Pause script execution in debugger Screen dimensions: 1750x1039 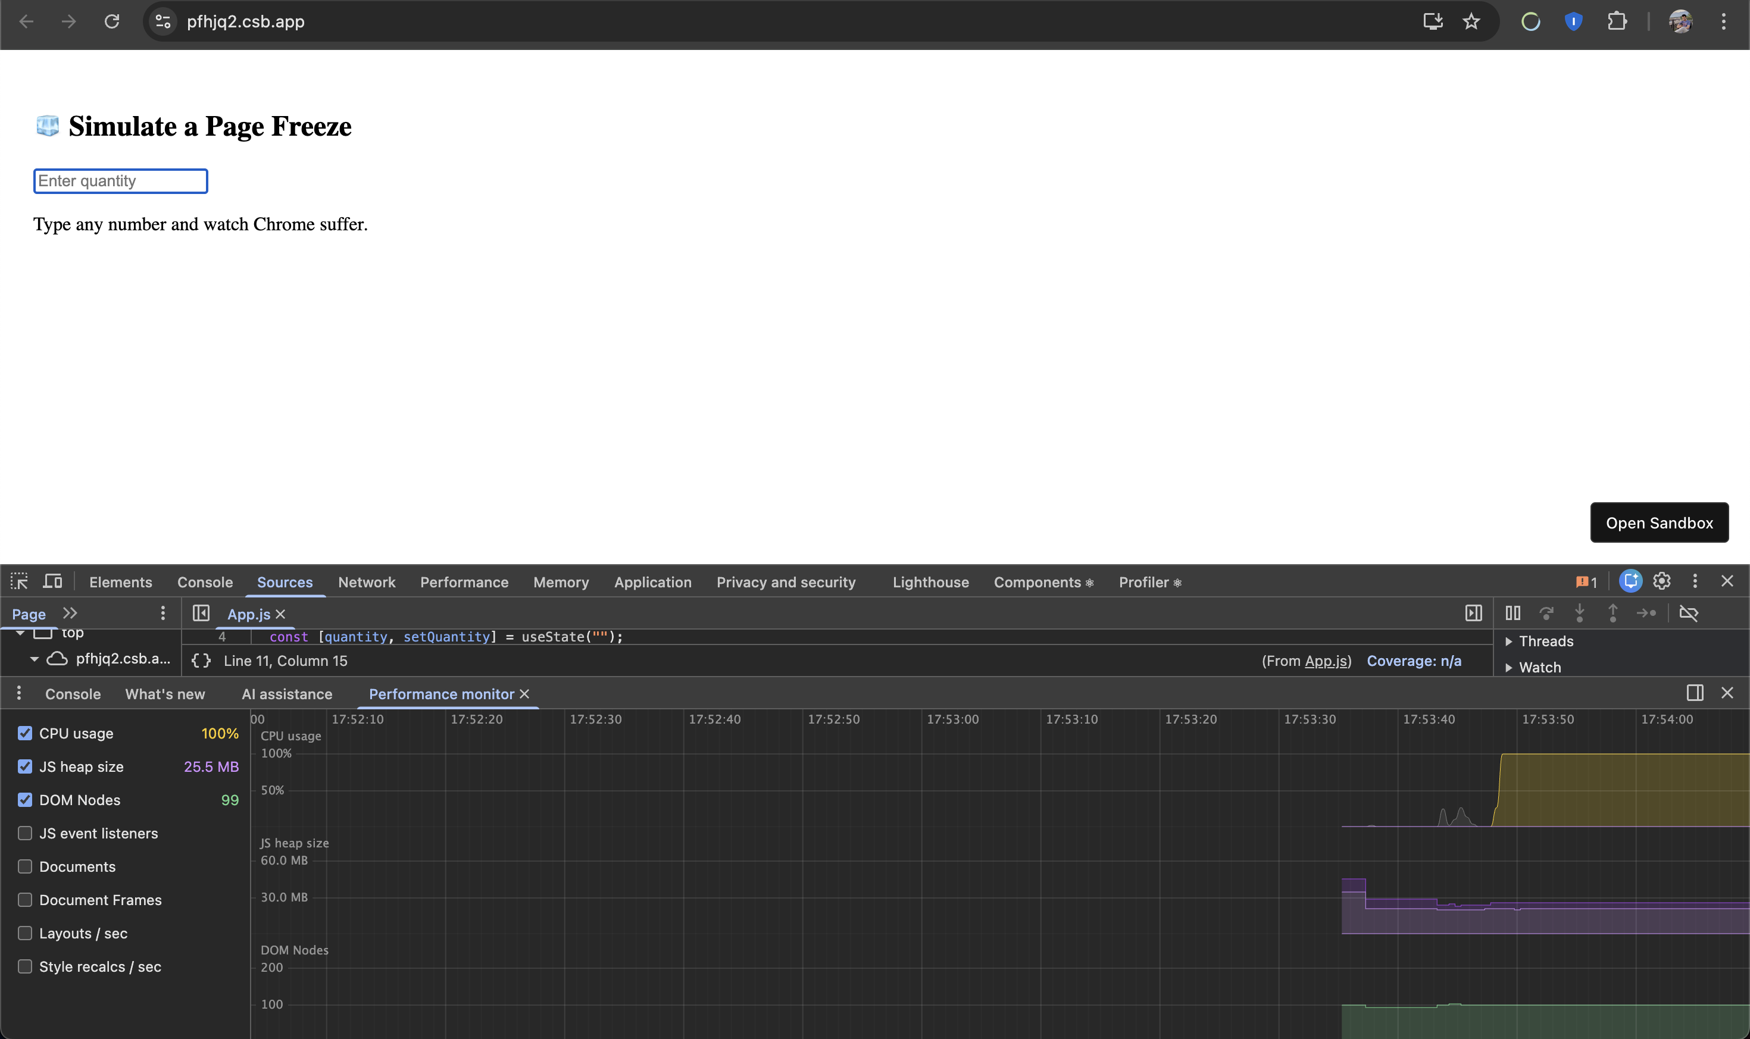pyautogui.click(x=1512, y=614)
